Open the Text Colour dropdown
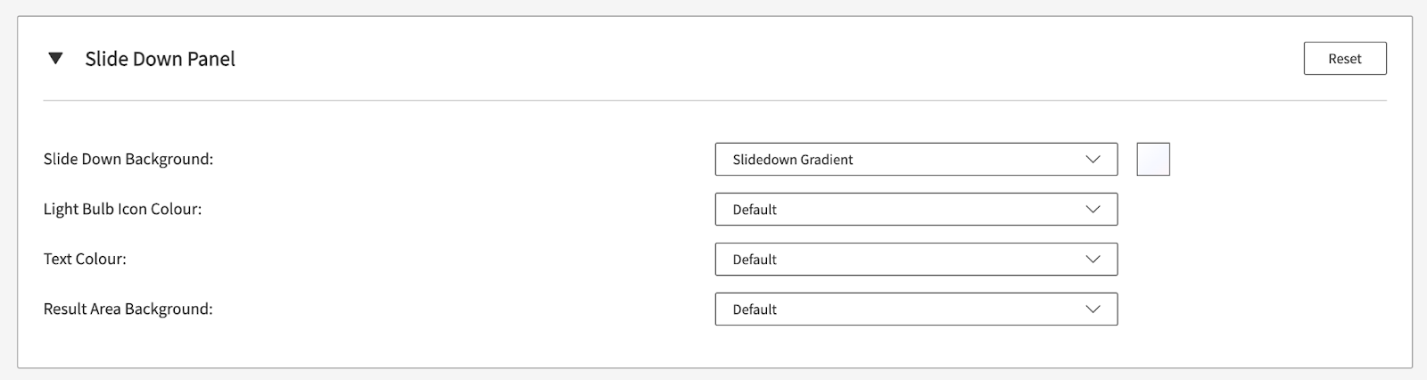 pos(915,260)
